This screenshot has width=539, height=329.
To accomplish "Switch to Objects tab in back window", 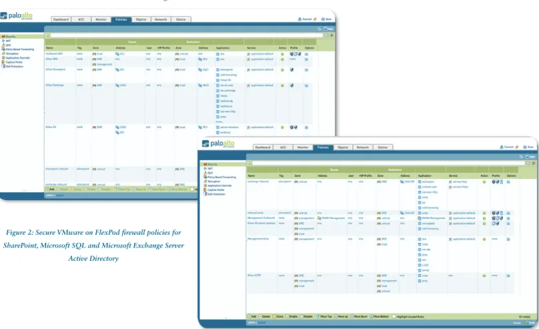I will [141, 19].
